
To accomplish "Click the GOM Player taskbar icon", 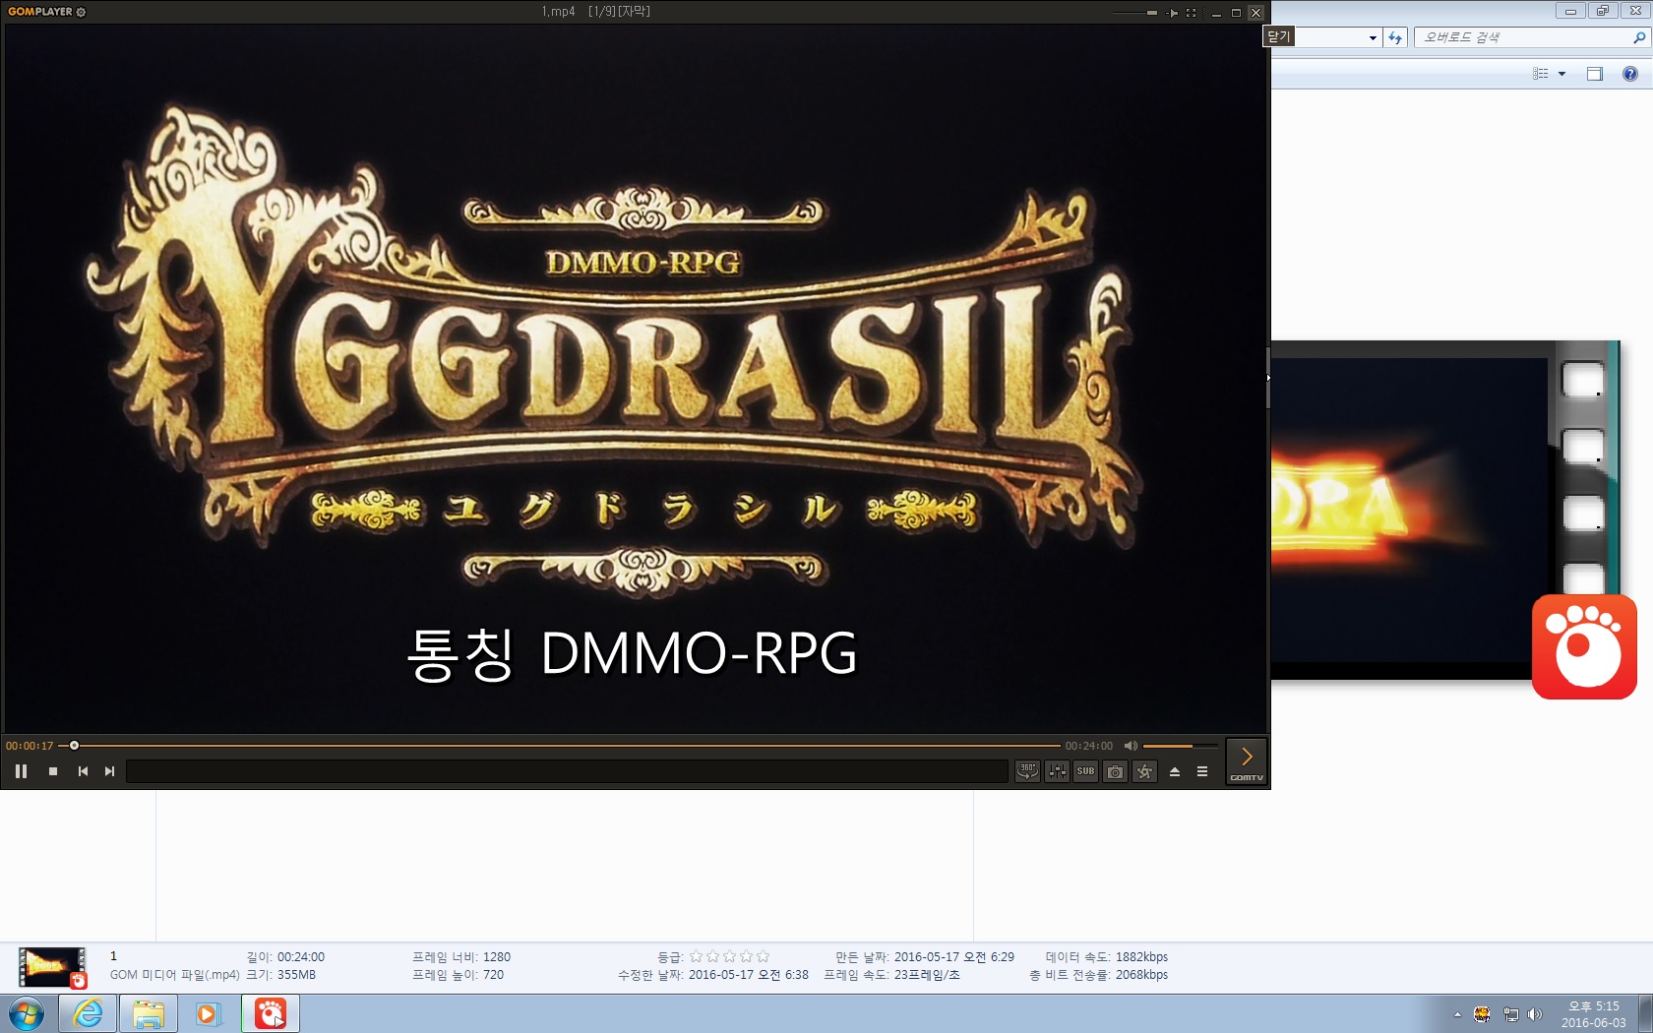I will (x=271, y=1013).
